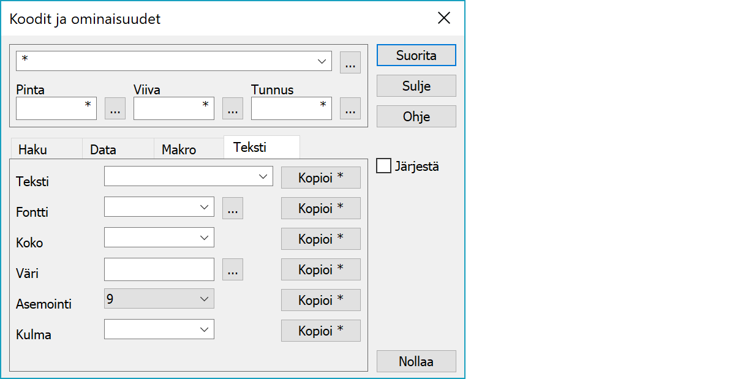Click inside the Väri color input field
This screenshot has height=379, width=735.
tap(159, 269)
